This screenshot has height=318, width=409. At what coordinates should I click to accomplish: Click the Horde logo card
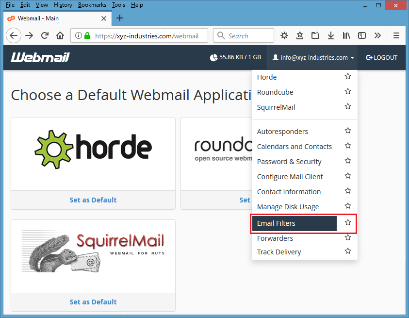(x=93, y=154)
